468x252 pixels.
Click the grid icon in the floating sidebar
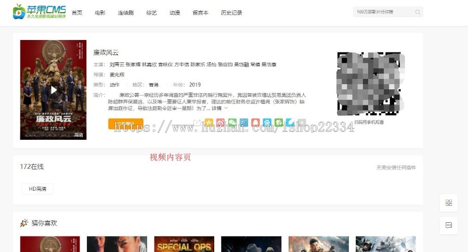(x=449, y=203)
